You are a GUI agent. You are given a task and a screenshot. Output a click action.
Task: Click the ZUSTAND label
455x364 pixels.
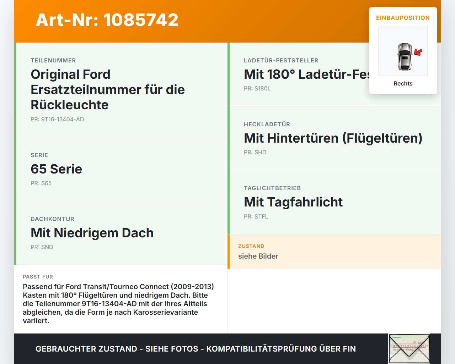click(x=251, y=246)
